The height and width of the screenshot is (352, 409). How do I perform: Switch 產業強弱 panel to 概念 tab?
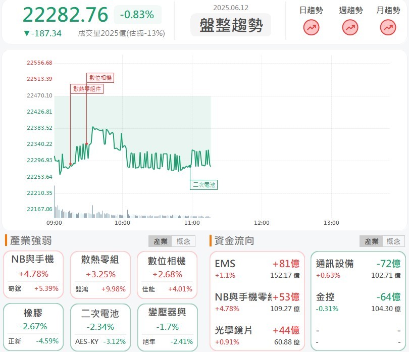click(183, 241)
